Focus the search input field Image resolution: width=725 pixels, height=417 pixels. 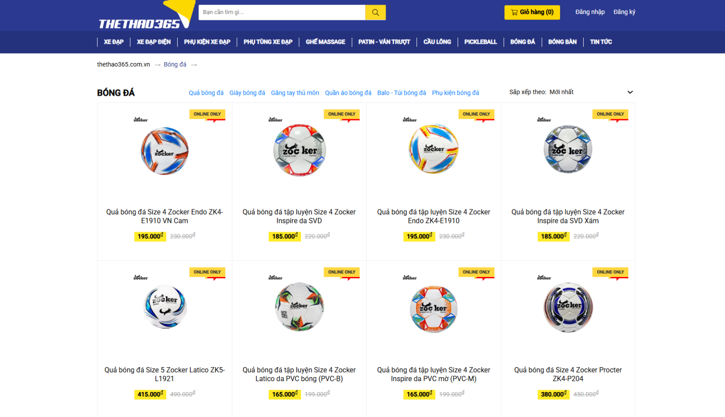coord(282,12)
